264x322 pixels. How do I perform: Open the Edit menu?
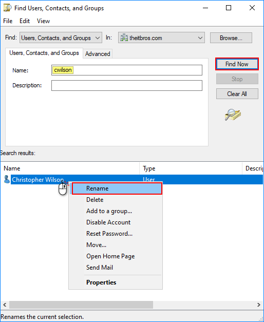pos(25,21)
